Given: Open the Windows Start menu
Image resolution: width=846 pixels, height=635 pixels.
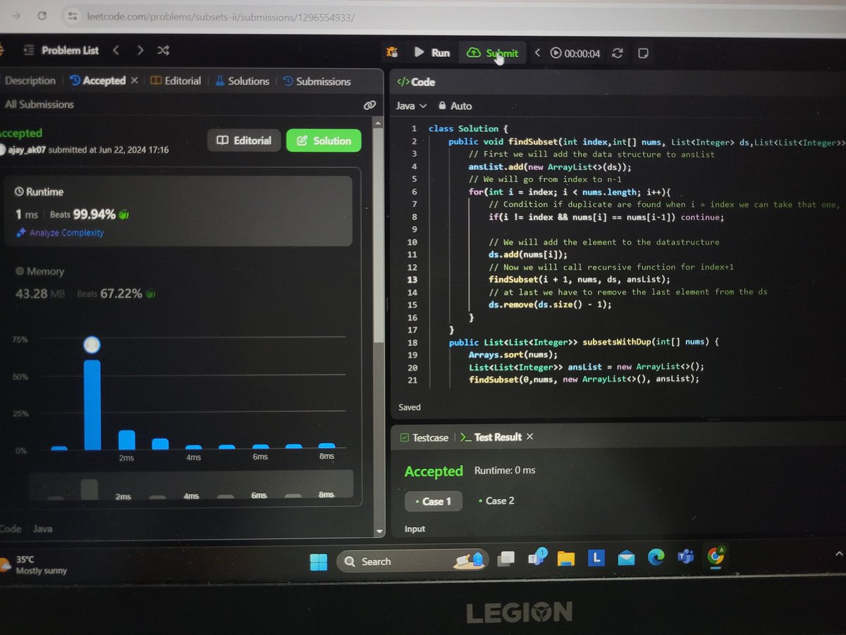Looking at the screenshot, I should 319,562.
